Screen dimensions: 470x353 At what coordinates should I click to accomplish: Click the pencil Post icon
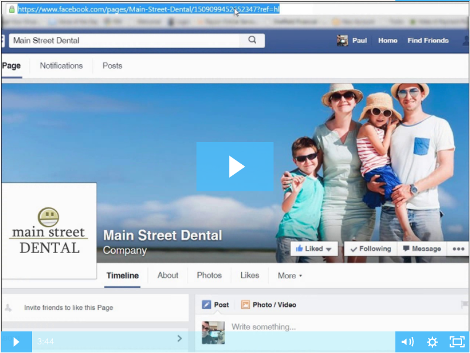[x=206, y=305]
